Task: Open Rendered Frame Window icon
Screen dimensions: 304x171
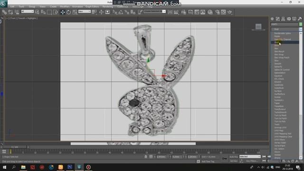Action: (x=224, y=12)
